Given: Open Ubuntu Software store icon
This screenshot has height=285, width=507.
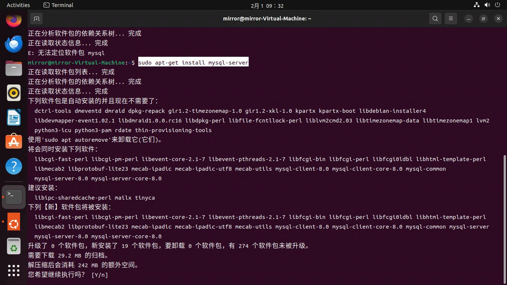Looking at the screenshot, I should [x=14, y=141].
